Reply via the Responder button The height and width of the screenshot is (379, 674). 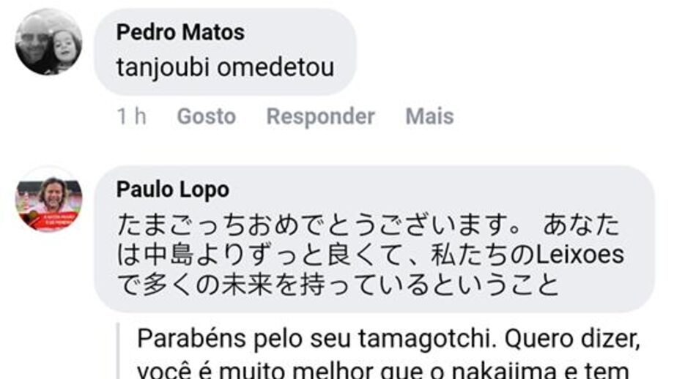(x=321, y=117)
